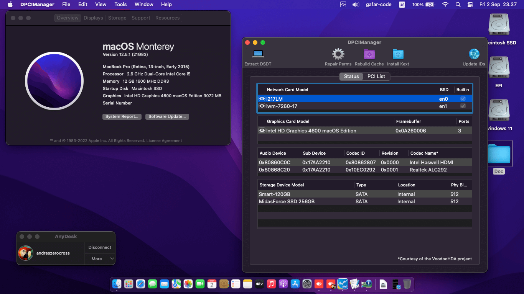
Task: Open Reminders from the dock
Action: (x=236, y=284)
